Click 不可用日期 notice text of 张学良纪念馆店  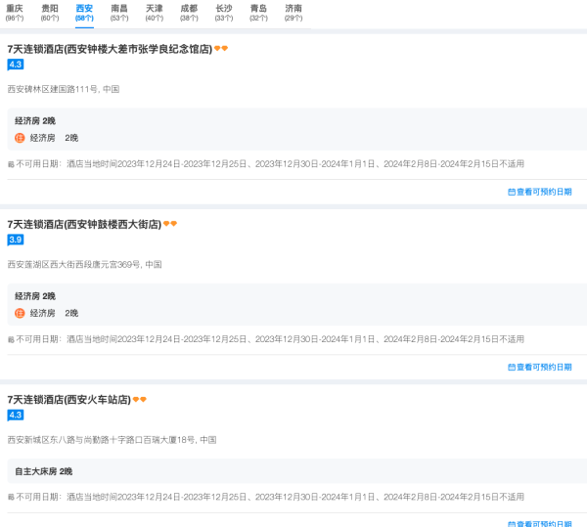pyautogui.click(x=270, y=164)
